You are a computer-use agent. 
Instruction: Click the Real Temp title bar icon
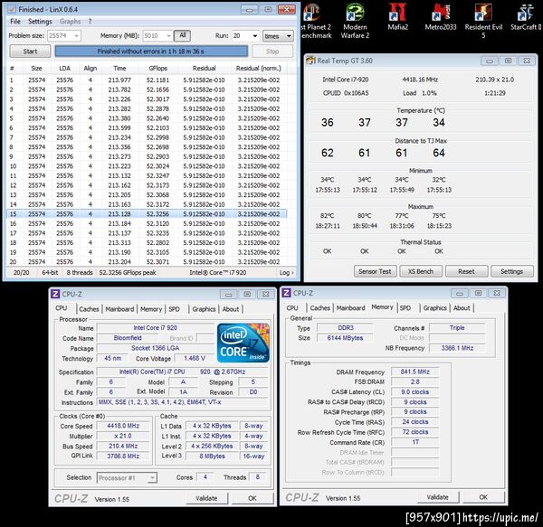pyautogui.click(x=310, y=61)
